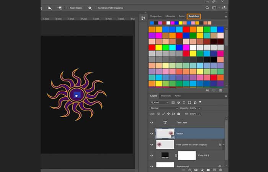
Task: Open the path operations gear settings
Action: click(90, 8)
